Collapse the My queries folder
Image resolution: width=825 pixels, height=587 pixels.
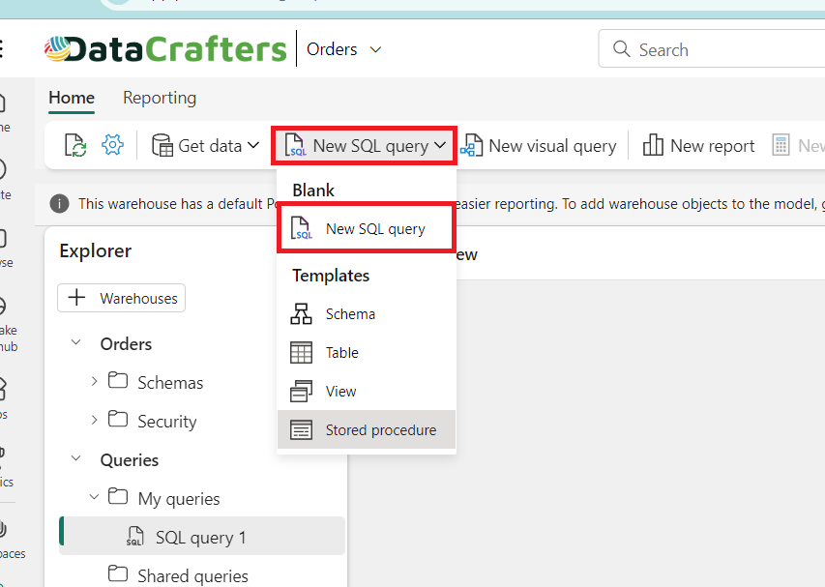coord(94,498)
